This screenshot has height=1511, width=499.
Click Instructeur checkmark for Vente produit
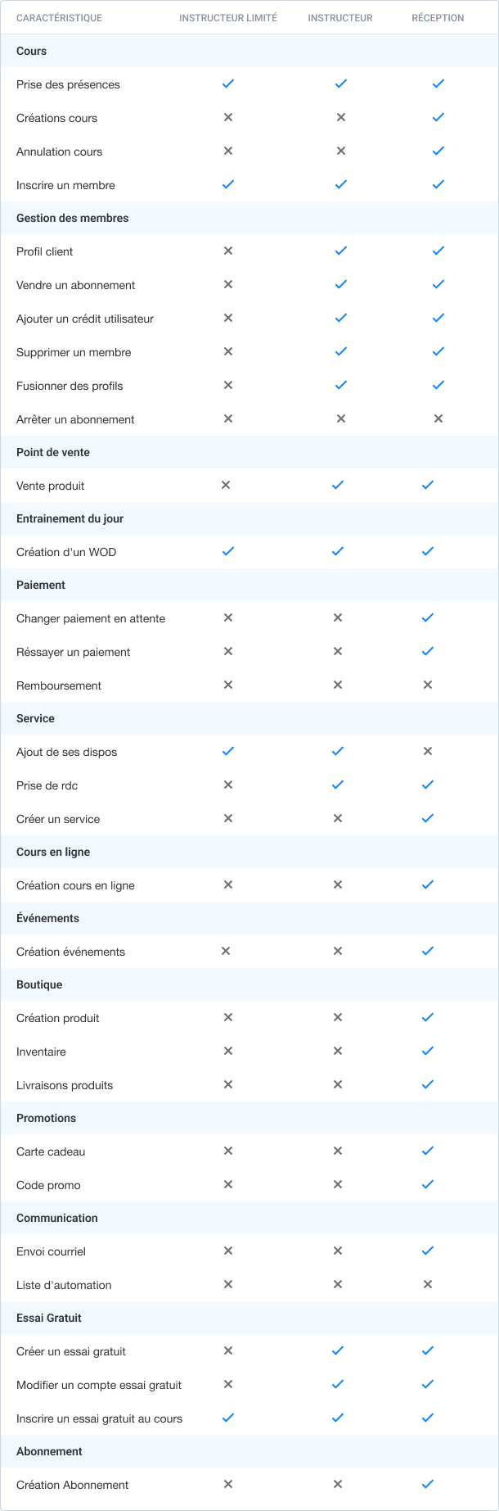click(x=338, y=485)
